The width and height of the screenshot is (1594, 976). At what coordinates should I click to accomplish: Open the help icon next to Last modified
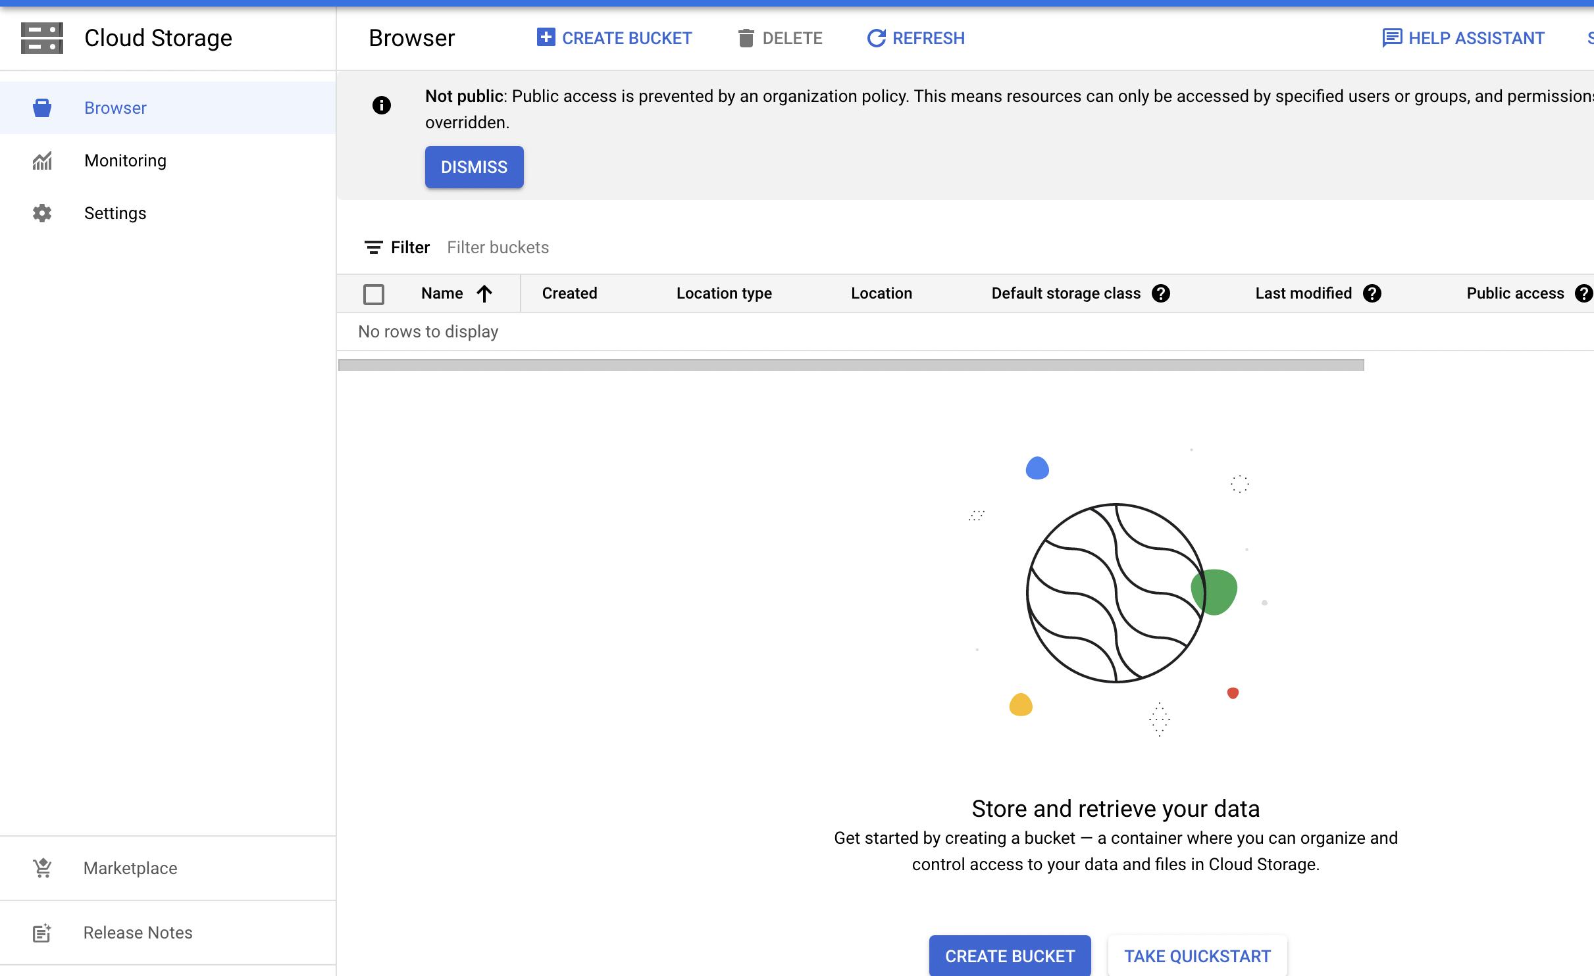pos(1372,293)
